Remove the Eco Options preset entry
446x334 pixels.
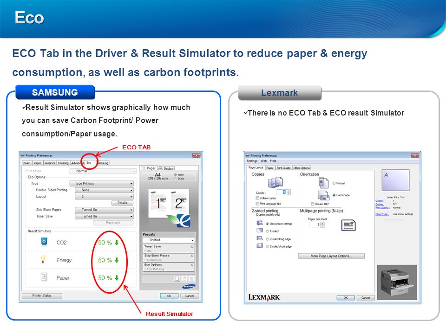tap(192, 265)
